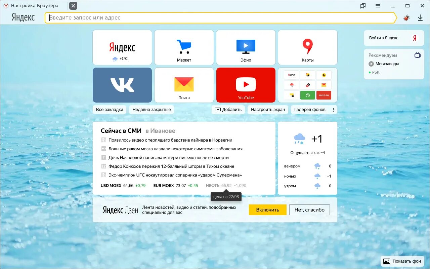Click the ladybug extension icon

point(406,18)
